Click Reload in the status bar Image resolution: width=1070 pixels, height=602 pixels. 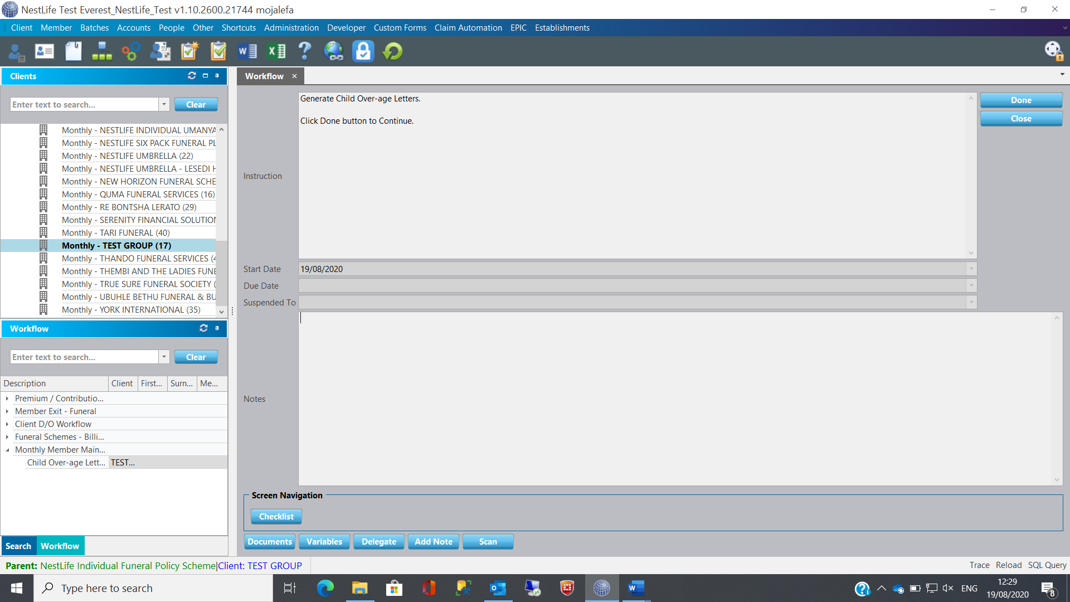(x=1009, y=565)
